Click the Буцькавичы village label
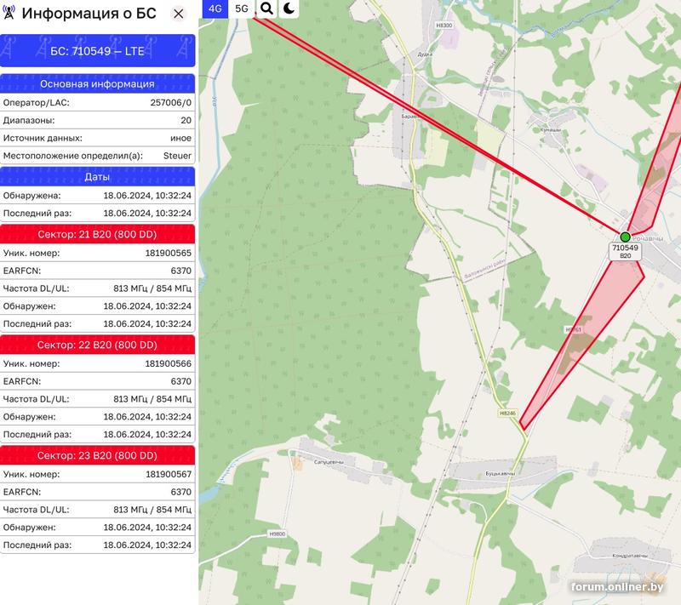Image resolution: width=681 pixels, height=605 pixels. (x=501, y=473)
